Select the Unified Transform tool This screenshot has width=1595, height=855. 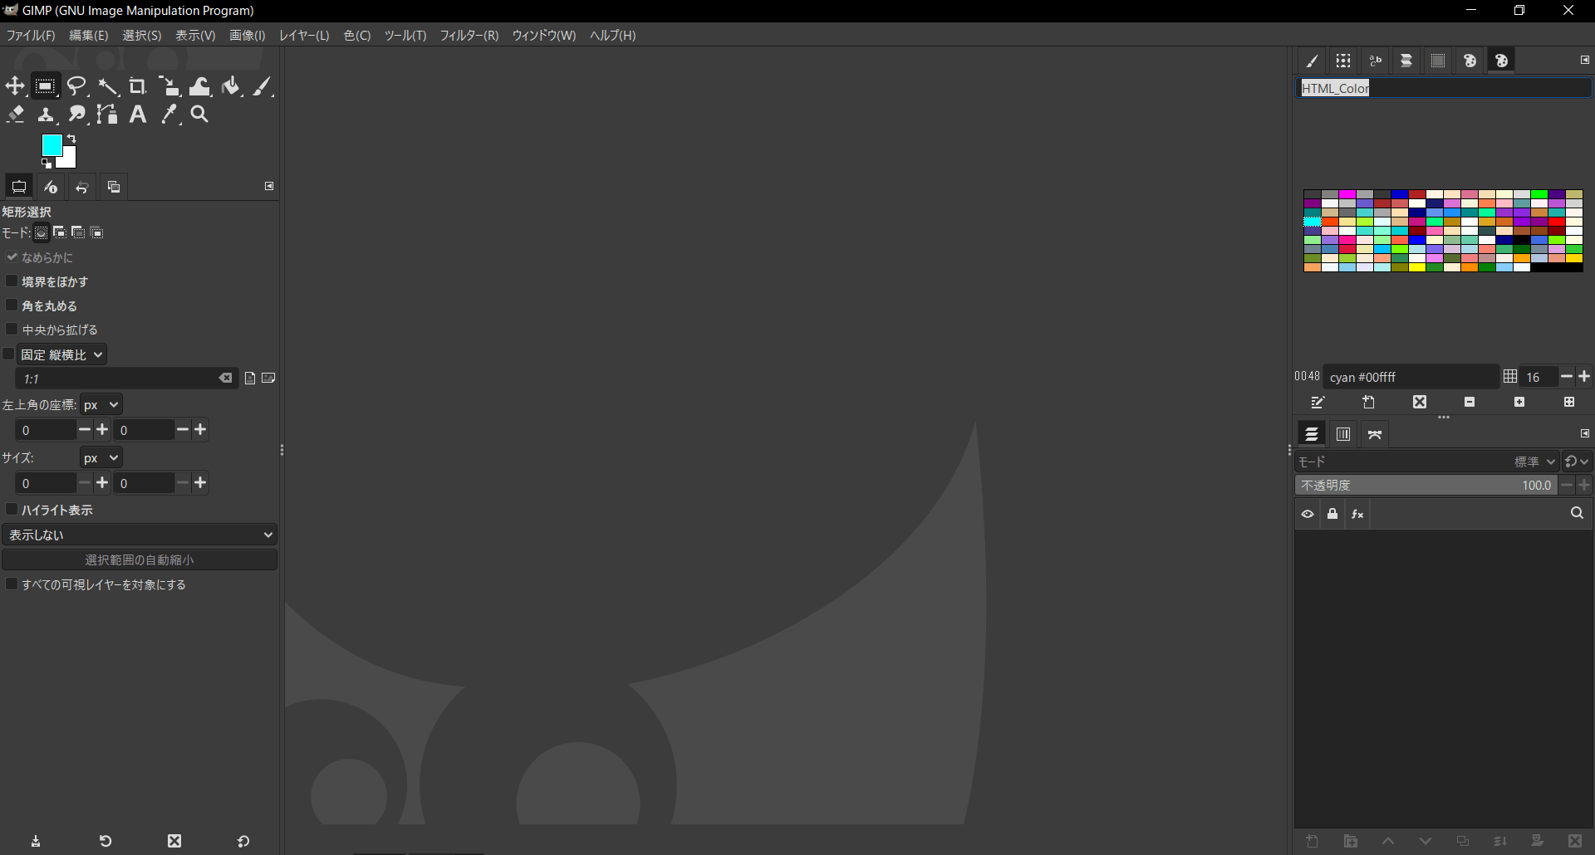[x=169, y=85]
